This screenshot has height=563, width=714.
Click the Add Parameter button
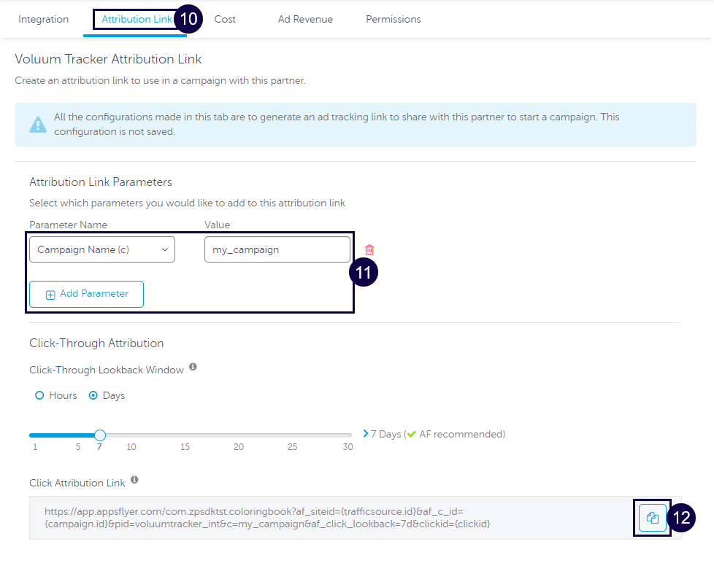click(x=87, y=294)
